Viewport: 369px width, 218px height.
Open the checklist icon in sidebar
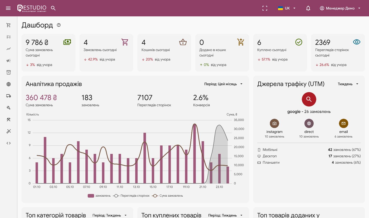(9, 37)
